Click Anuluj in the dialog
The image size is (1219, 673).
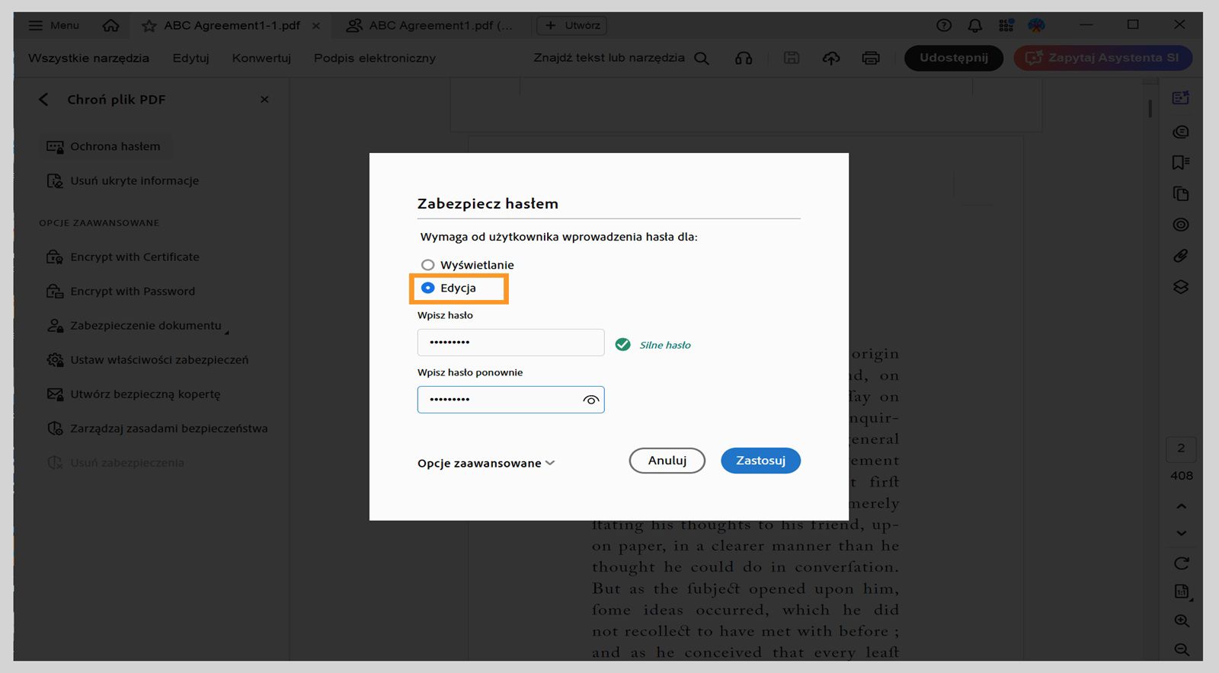[667, 461]
